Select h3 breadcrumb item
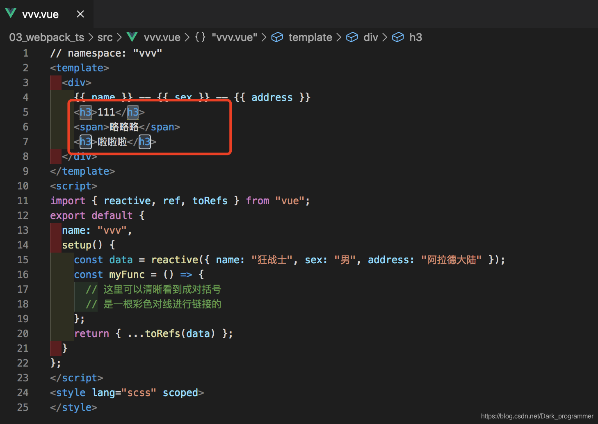 pos(415,37)
